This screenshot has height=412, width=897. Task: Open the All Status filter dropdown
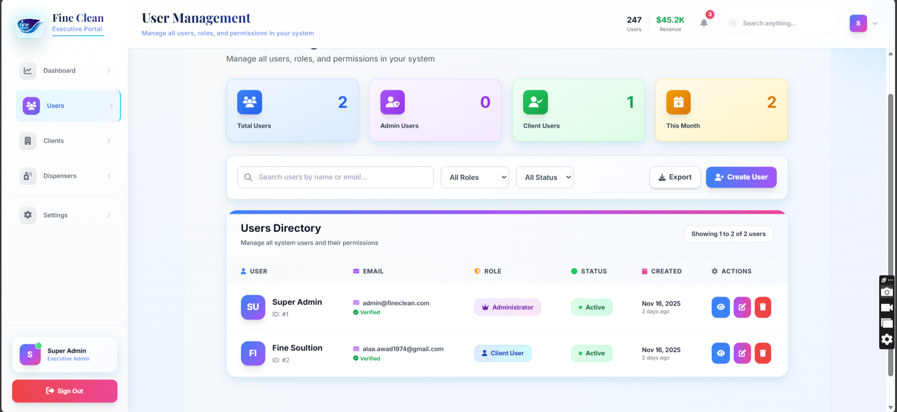click(x=544, y=177)
